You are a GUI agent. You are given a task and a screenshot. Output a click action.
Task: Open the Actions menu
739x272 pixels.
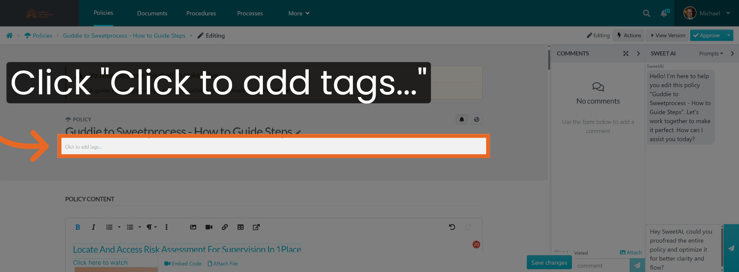[x=629, y=35]
